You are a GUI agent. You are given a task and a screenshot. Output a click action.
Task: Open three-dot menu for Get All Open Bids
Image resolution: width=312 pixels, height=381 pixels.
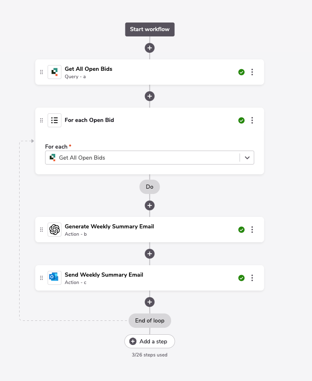[252, 72]
